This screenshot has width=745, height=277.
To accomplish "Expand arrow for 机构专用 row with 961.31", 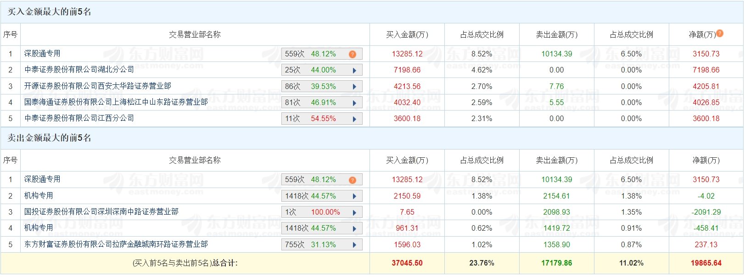I will pos(354,228).
